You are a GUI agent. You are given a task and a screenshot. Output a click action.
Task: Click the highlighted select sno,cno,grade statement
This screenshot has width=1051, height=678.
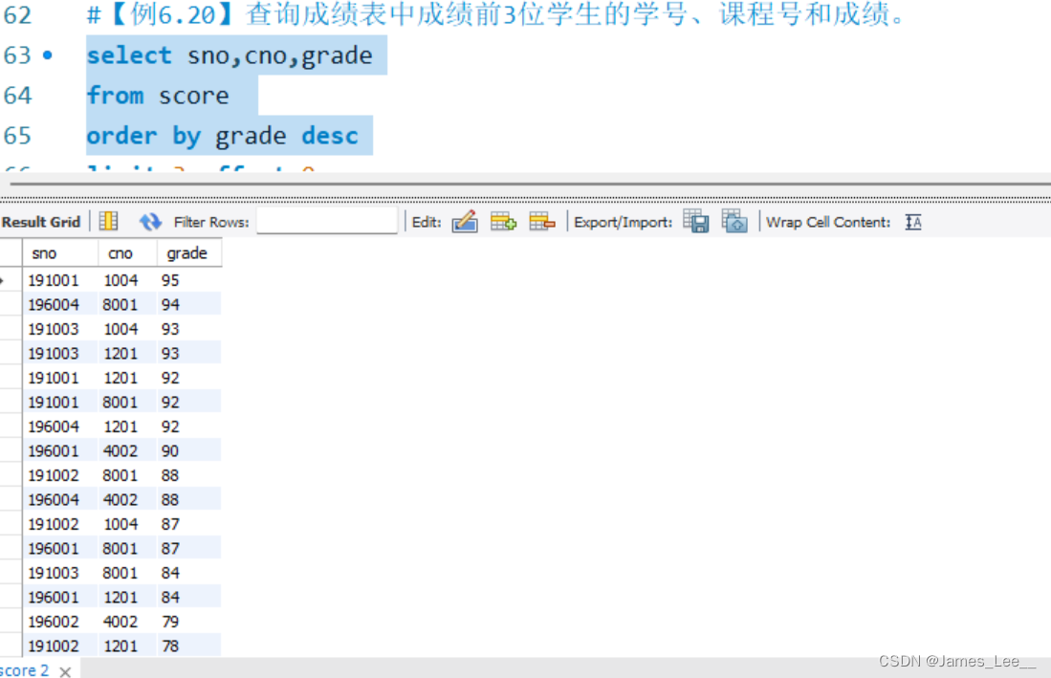pos(230,55)
